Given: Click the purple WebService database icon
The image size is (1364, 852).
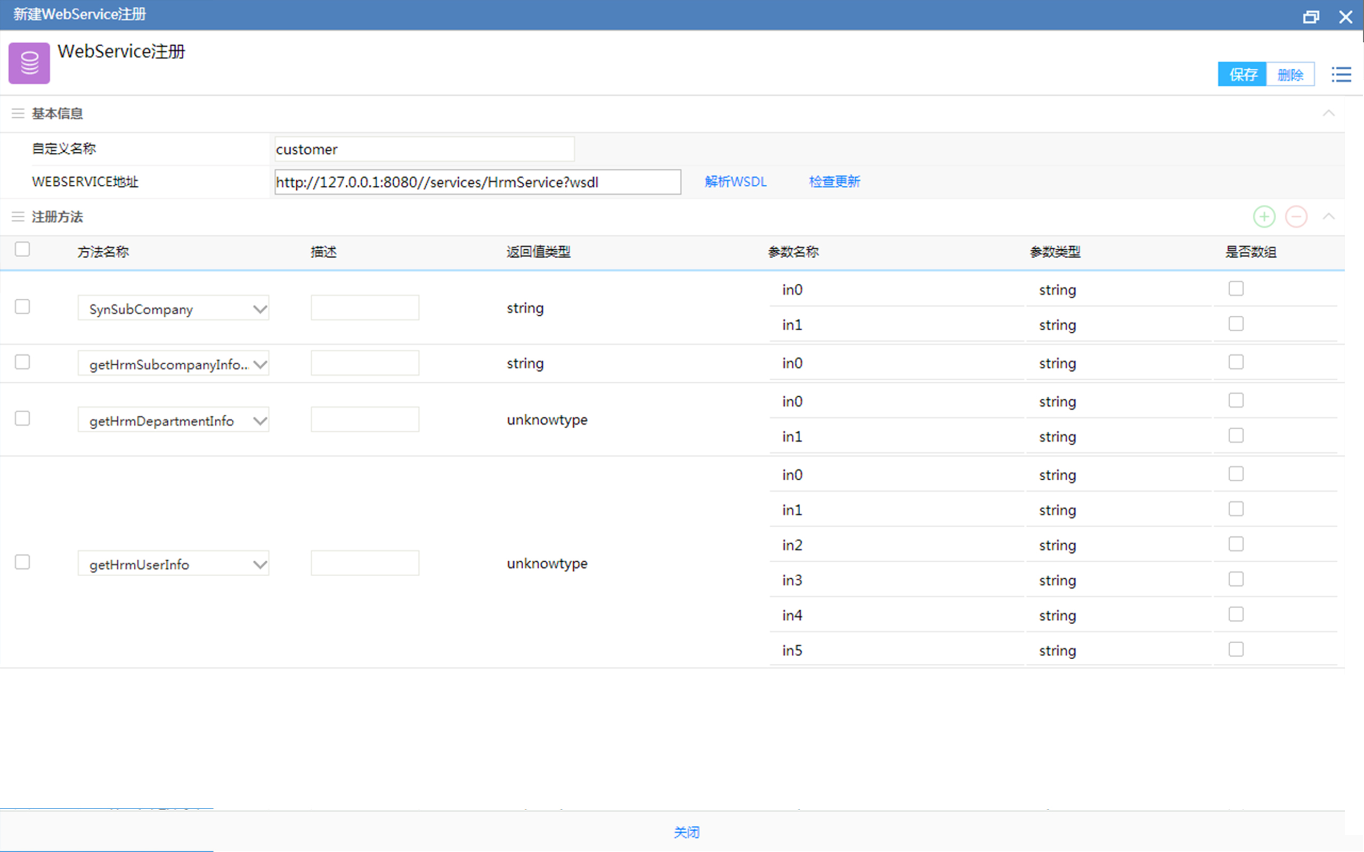Looking at the screenshot, I should point(29,63).
